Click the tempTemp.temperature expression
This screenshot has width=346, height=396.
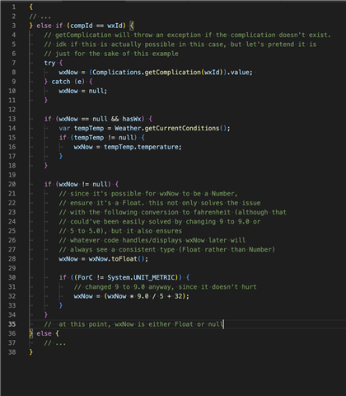tap(141, 147)
